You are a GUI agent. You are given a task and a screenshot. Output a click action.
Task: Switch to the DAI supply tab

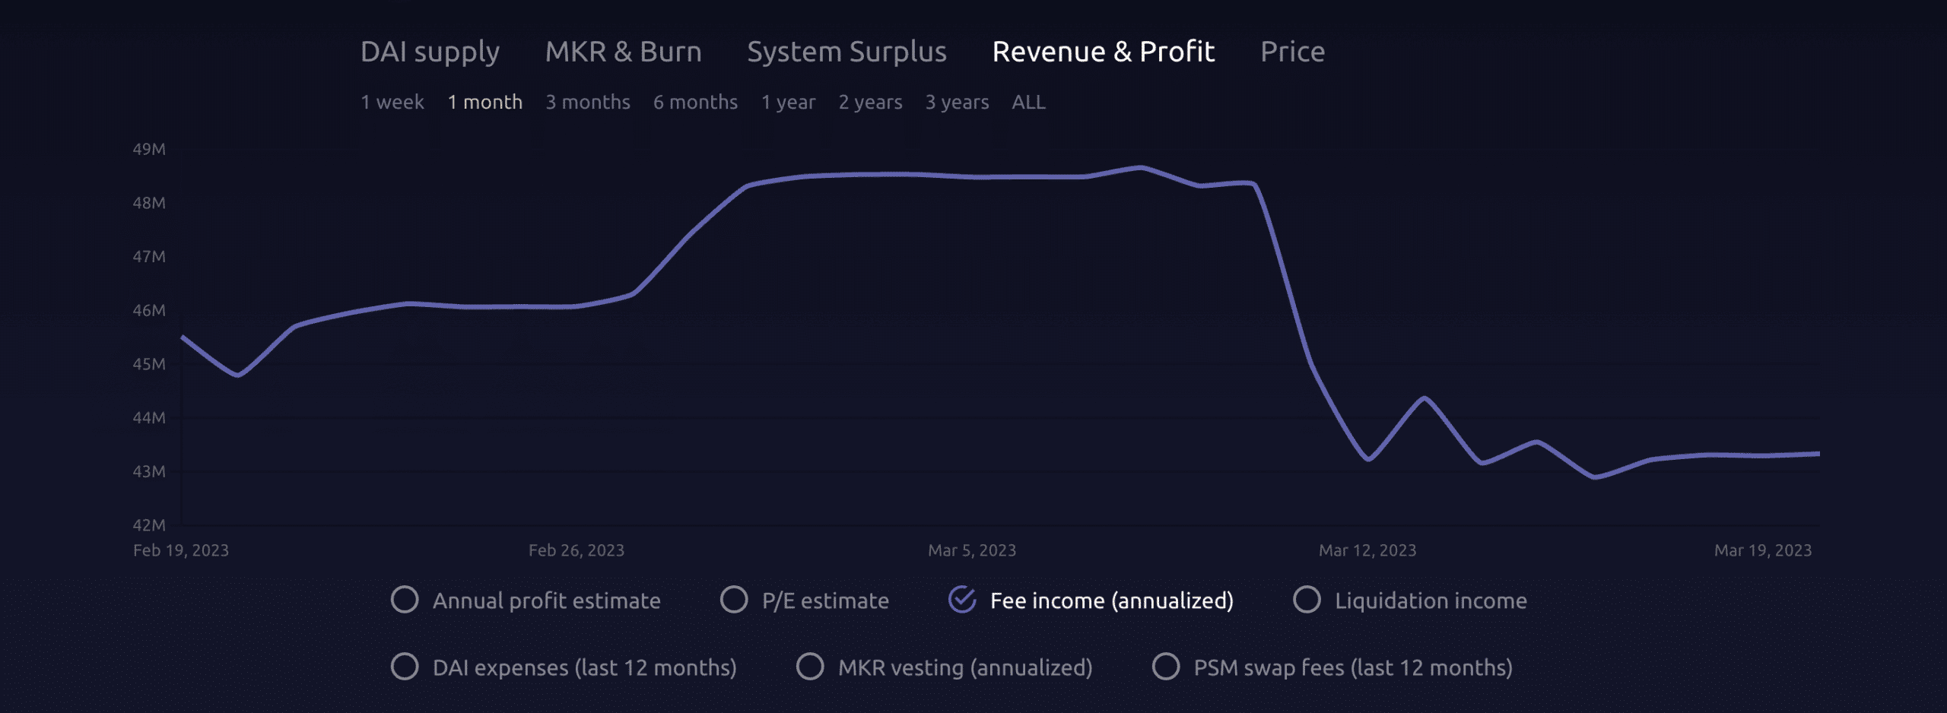click(430, 52)
